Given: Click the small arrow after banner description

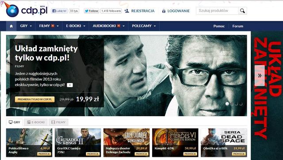Looking at the screenshot, I should click(x=70, y=85).
